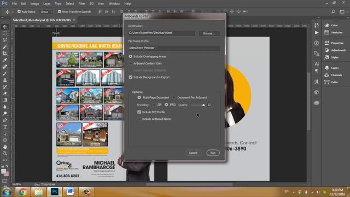
Task: Open Google Chrome from taskbar
Action: (22, 192)
